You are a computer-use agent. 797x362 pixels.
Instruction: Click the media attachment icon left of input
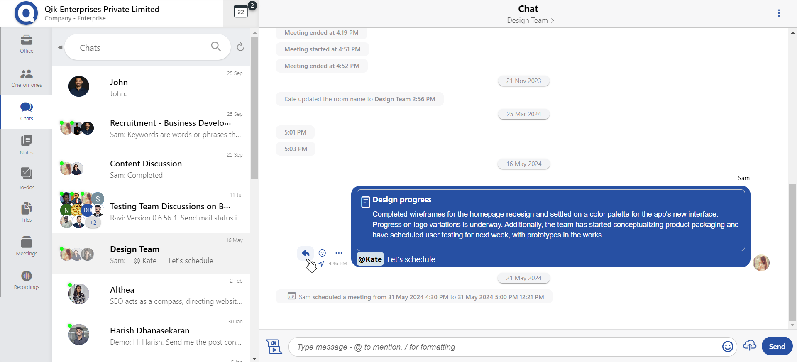pyautogui.click(x=274, y=347)
